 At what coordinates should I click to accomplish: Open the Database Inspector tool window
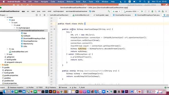[16, 88]
